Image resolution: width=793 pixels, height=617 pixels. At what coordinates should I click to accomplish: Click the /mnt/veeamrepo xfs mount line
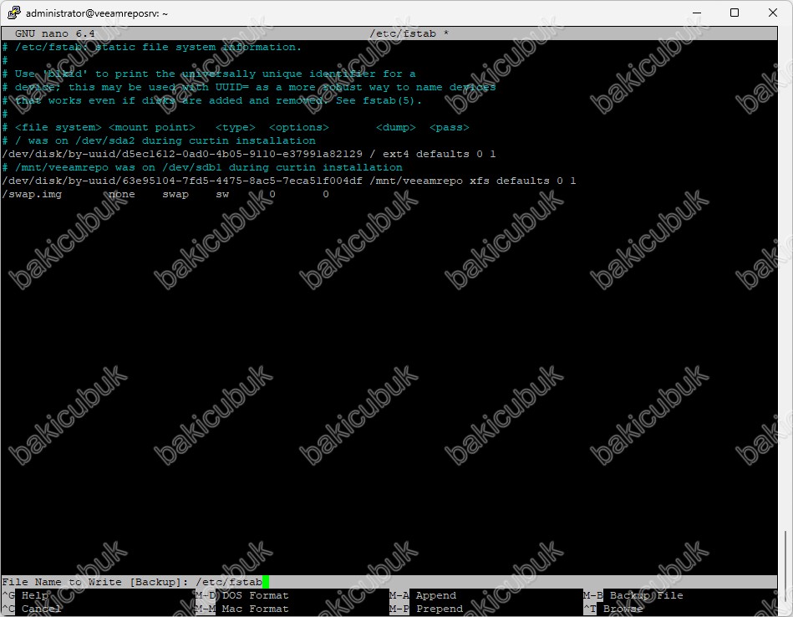(289, 181)
